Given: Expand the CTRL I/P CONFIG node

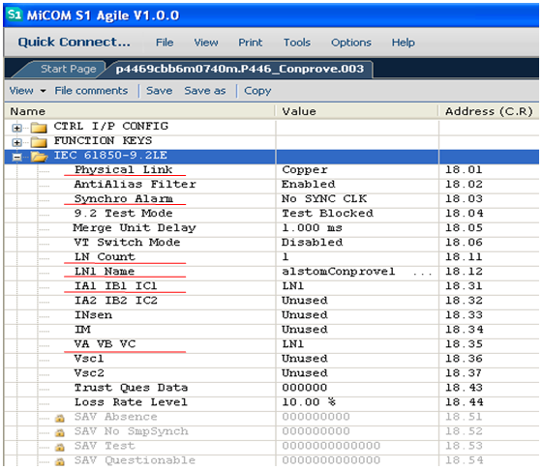Looking at the screenshot, I should point(16,128).
